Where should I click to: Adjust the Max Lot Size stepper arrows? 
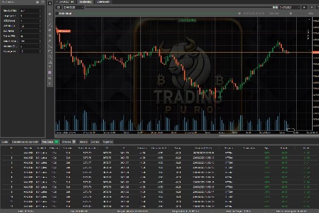click(x=40, y=10)
